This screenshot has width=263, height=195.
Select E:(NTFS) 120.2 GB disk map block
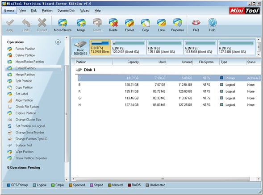(x=129, y=47)
